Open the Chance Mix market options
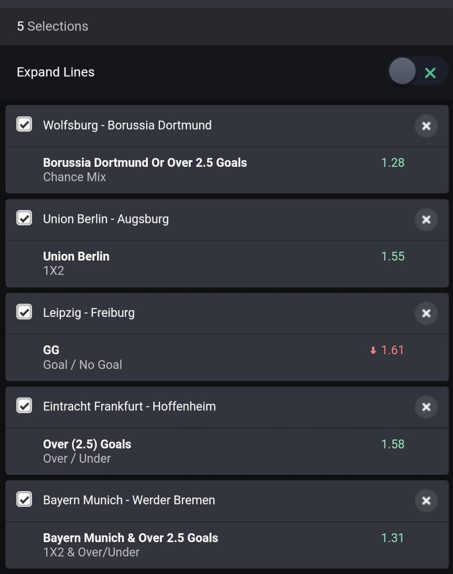The width and height of the screenshot is (453, 574). click(x=74, y=177)
